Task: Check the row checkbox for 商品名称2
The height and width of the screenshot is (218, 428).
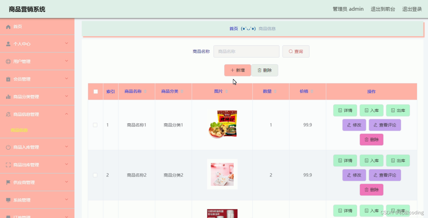Action: [x=95, y=175]
